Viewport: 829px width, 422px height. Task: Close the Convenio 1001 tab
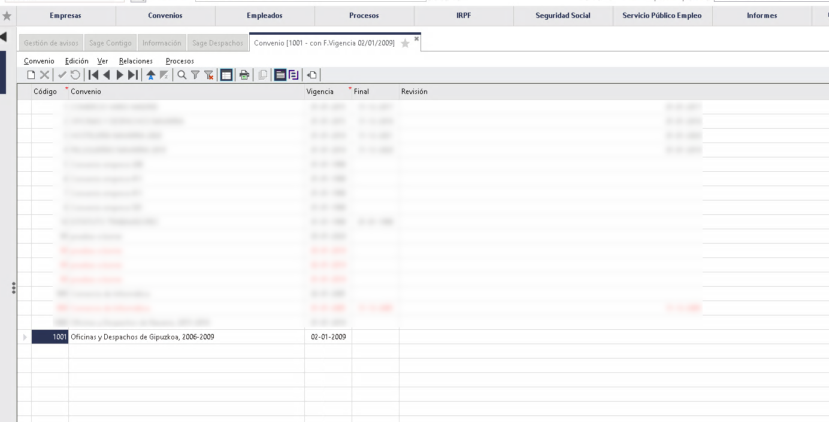point(417,38)
